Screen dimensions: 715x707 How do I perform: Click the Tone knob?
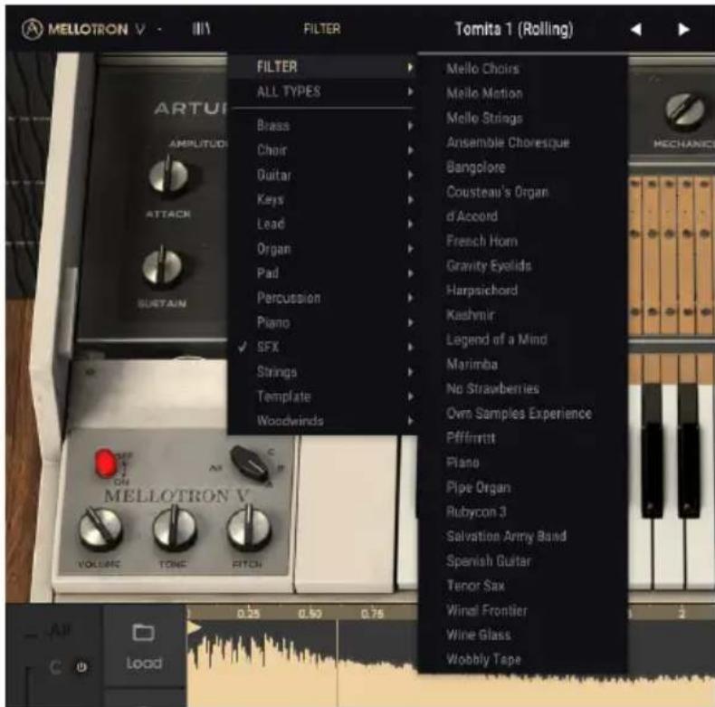[175, 530]
